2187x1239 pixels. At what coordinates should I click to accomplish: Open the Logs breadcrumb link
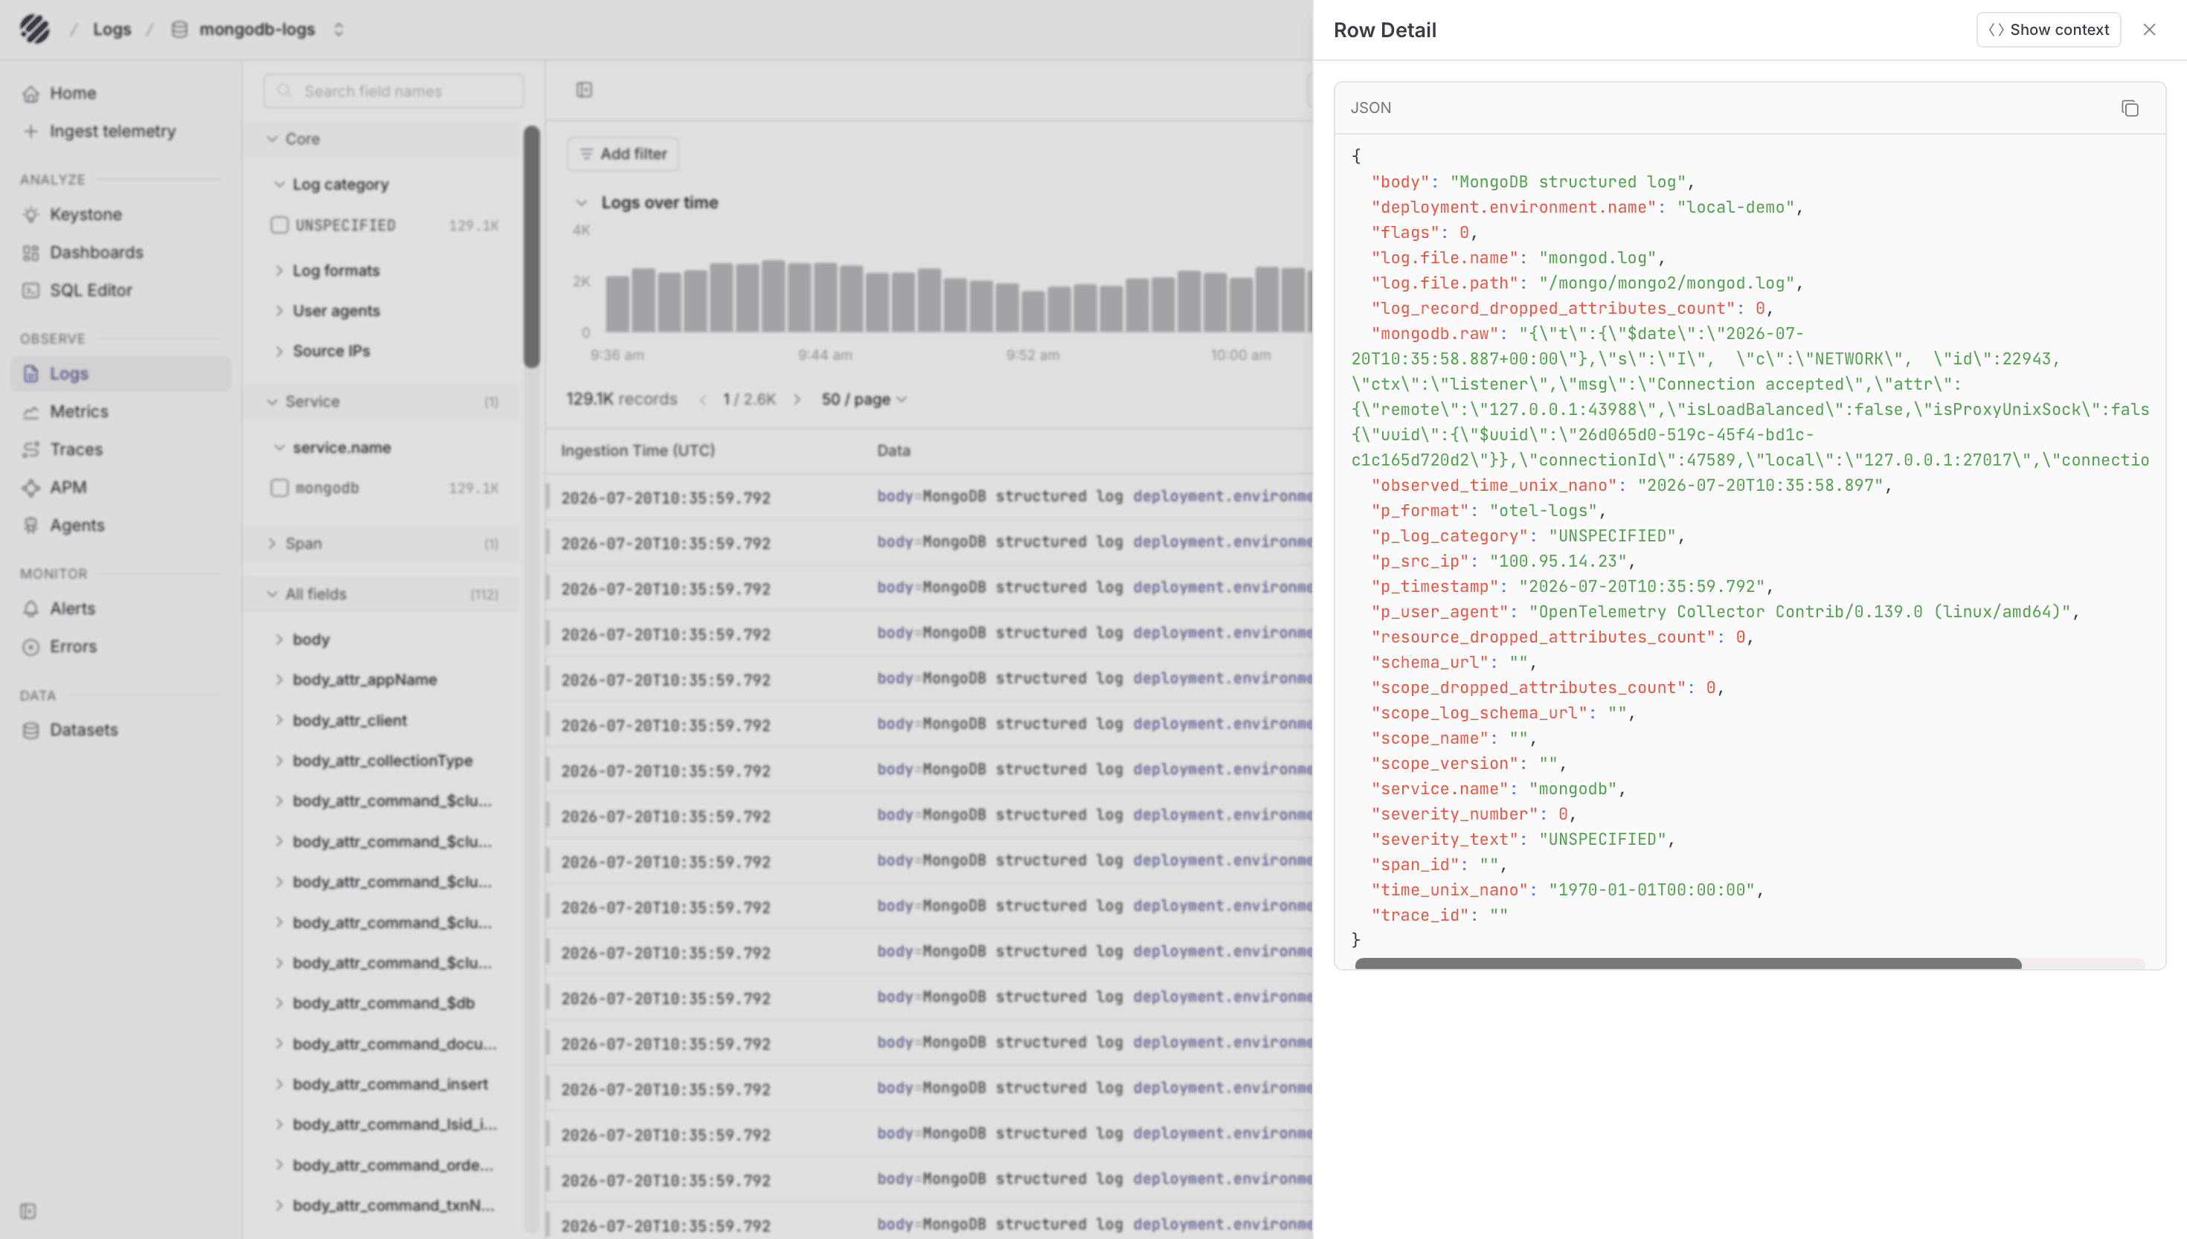112,29
